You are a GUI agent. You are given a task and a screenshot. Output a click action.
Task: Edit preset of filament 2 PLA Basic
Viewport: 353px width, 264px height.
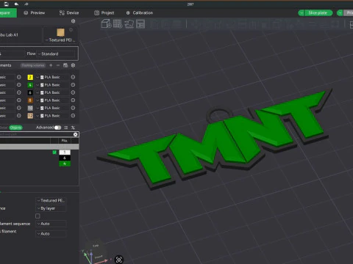(x=73, y=77)
